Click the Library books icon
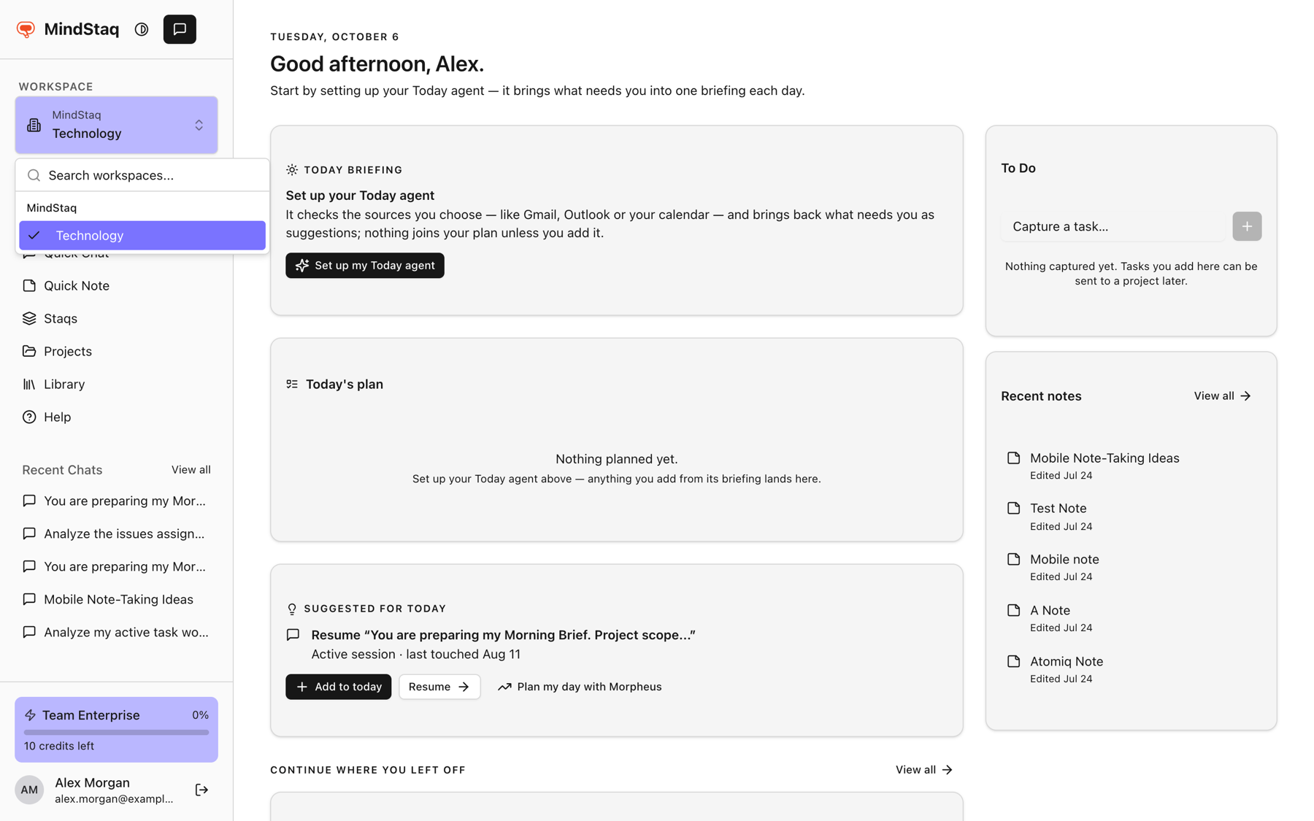Image resolution: width=1314 pixels, height=821 pixels. coord(29,384)
